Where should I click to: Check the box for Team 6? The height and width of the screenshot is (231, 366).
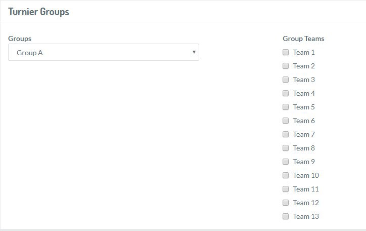pyautogui.click(x=286, y=121)
